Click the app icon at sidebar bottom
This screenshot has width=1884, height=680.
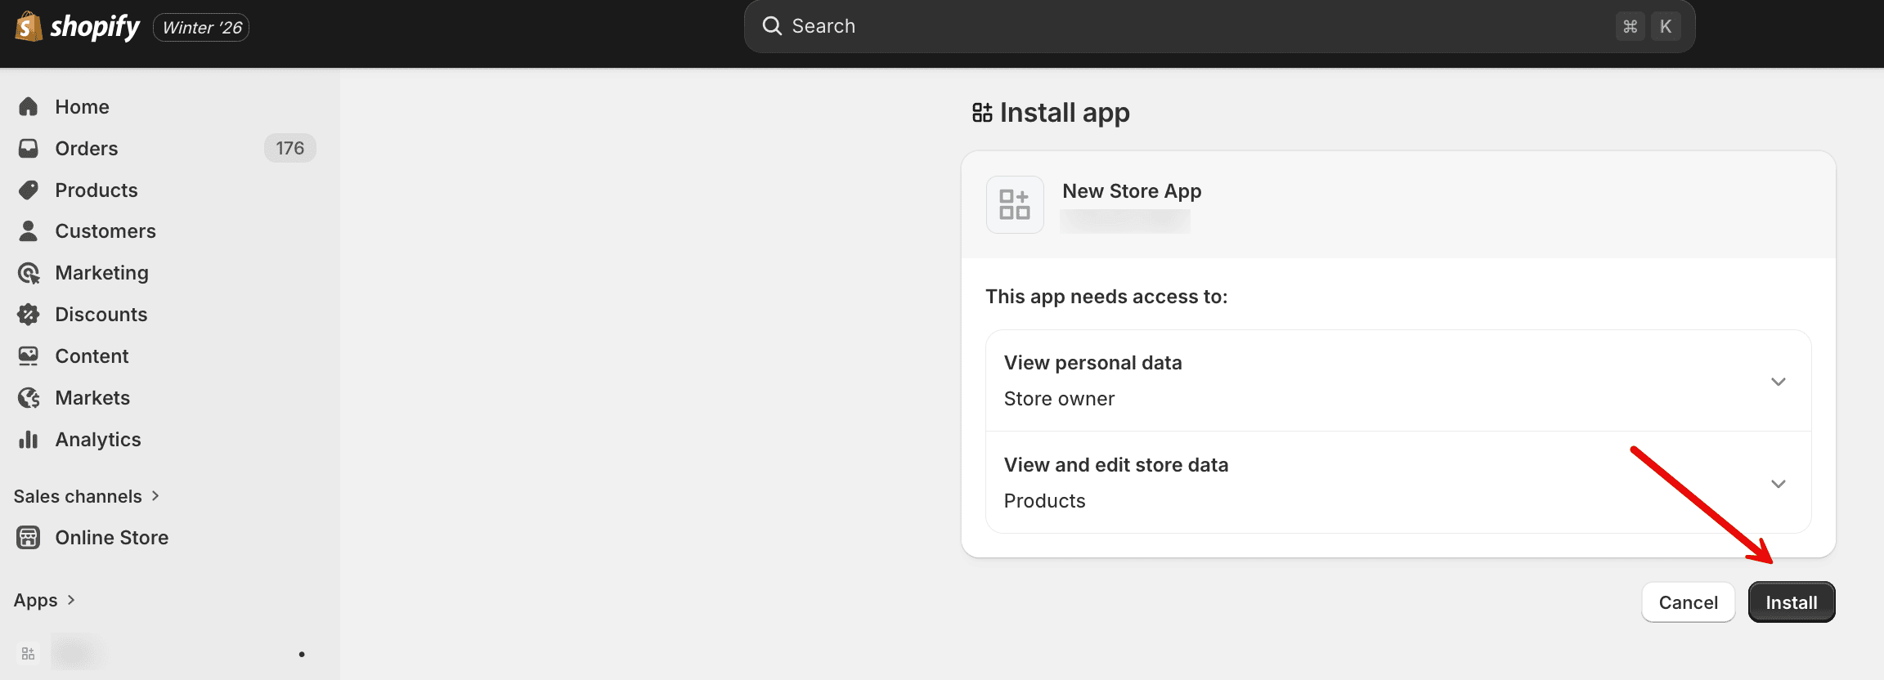pyautogui.click(x=28, y=654)
